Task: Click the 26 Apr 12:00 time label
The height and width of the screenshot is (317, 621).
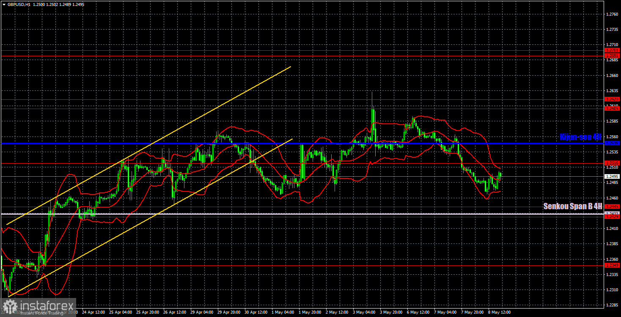Action: (175, 312)
